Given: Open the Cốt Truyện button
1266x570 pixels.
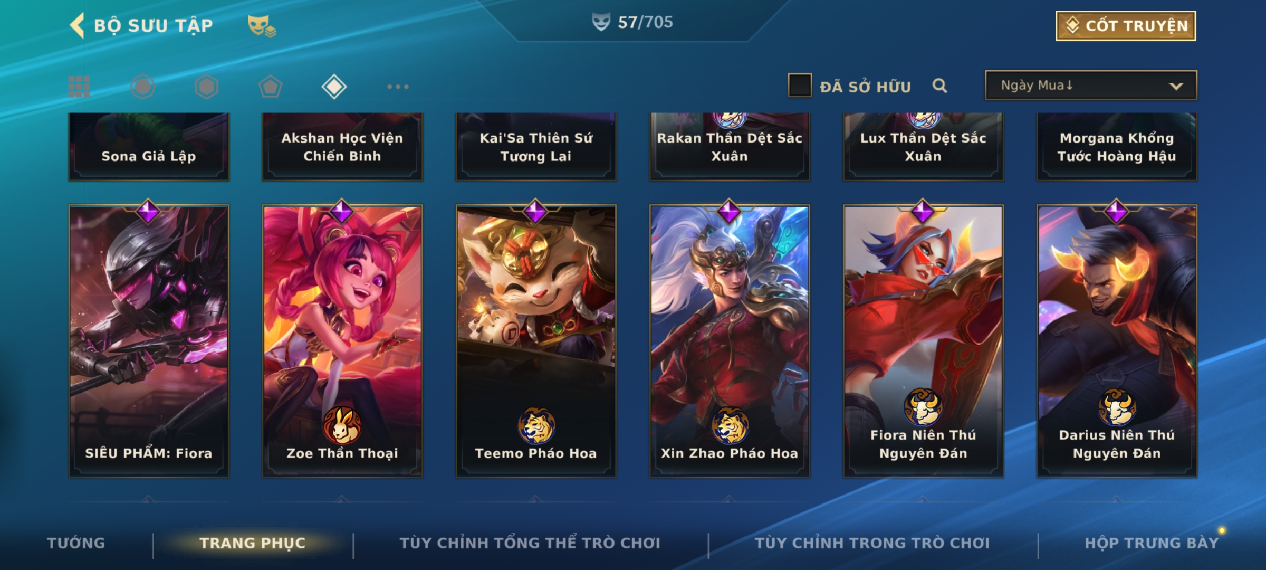Looking at the screenshot, I should [x=1126, y=26].
